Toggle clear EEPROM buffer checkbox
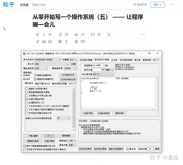Screen dimensions: 183x165 [x=35, y=79]
